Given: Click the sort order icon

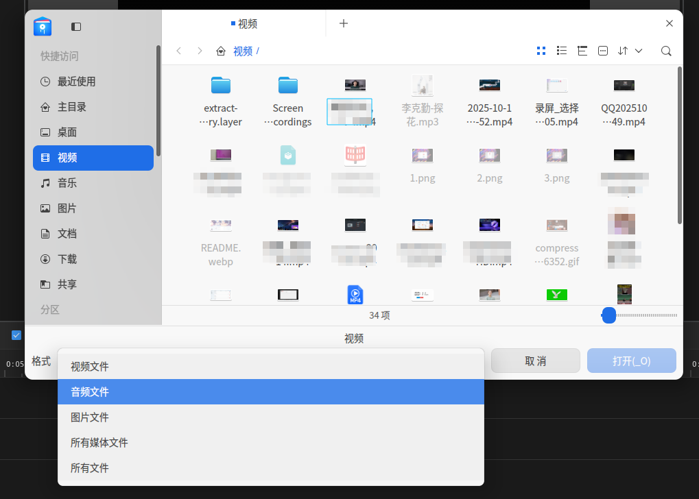Looking at the screenshot, I should click(623, 51).
